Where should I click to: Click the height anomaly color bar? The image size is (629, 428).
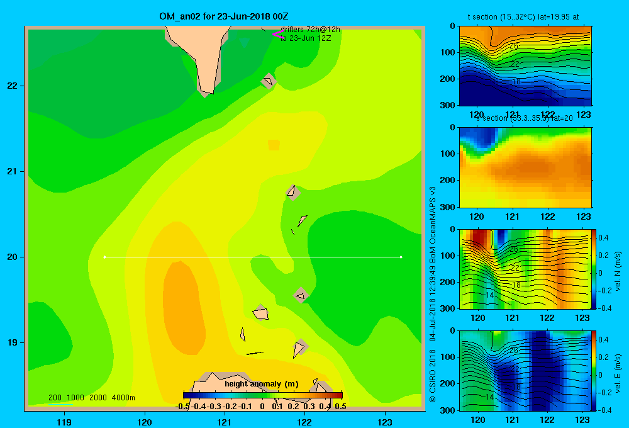[263, 395]
